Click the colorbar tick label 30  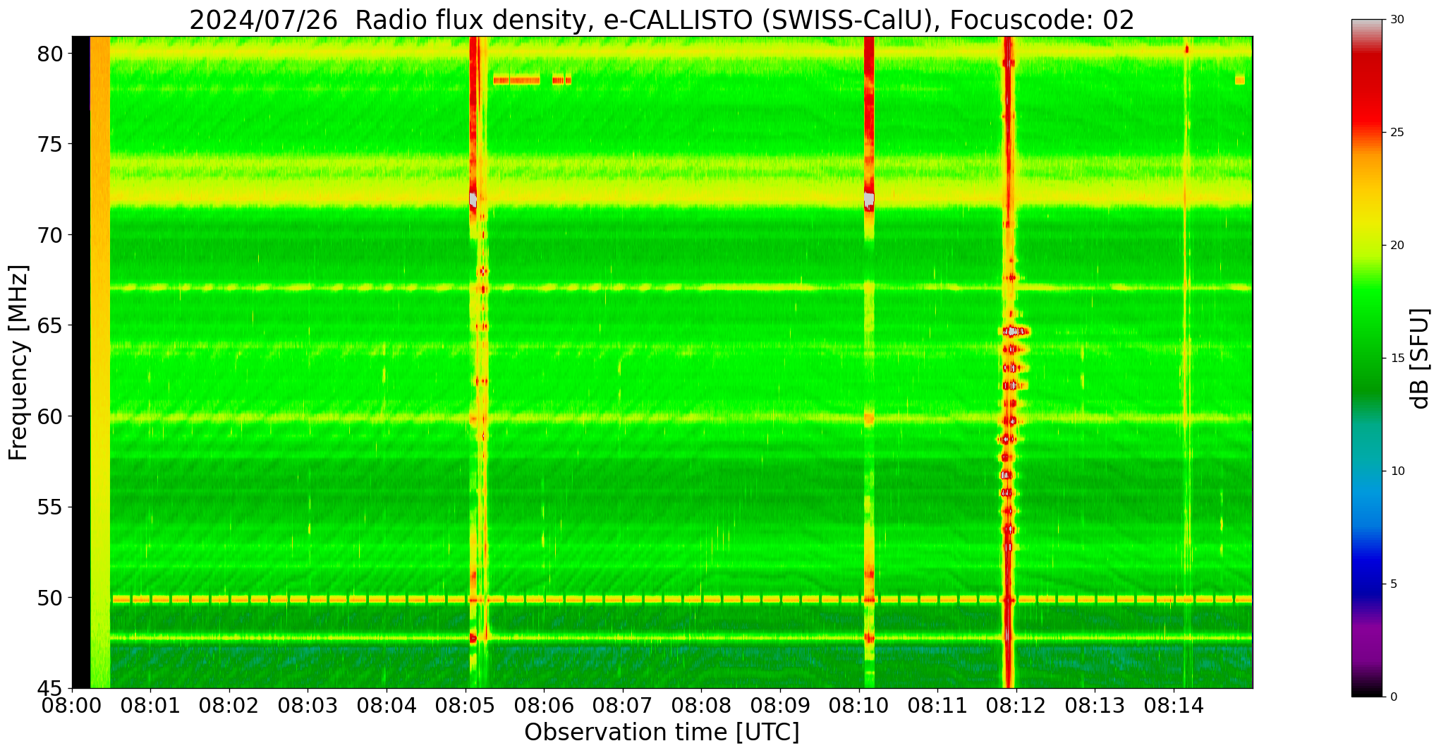pos(1397,20)
